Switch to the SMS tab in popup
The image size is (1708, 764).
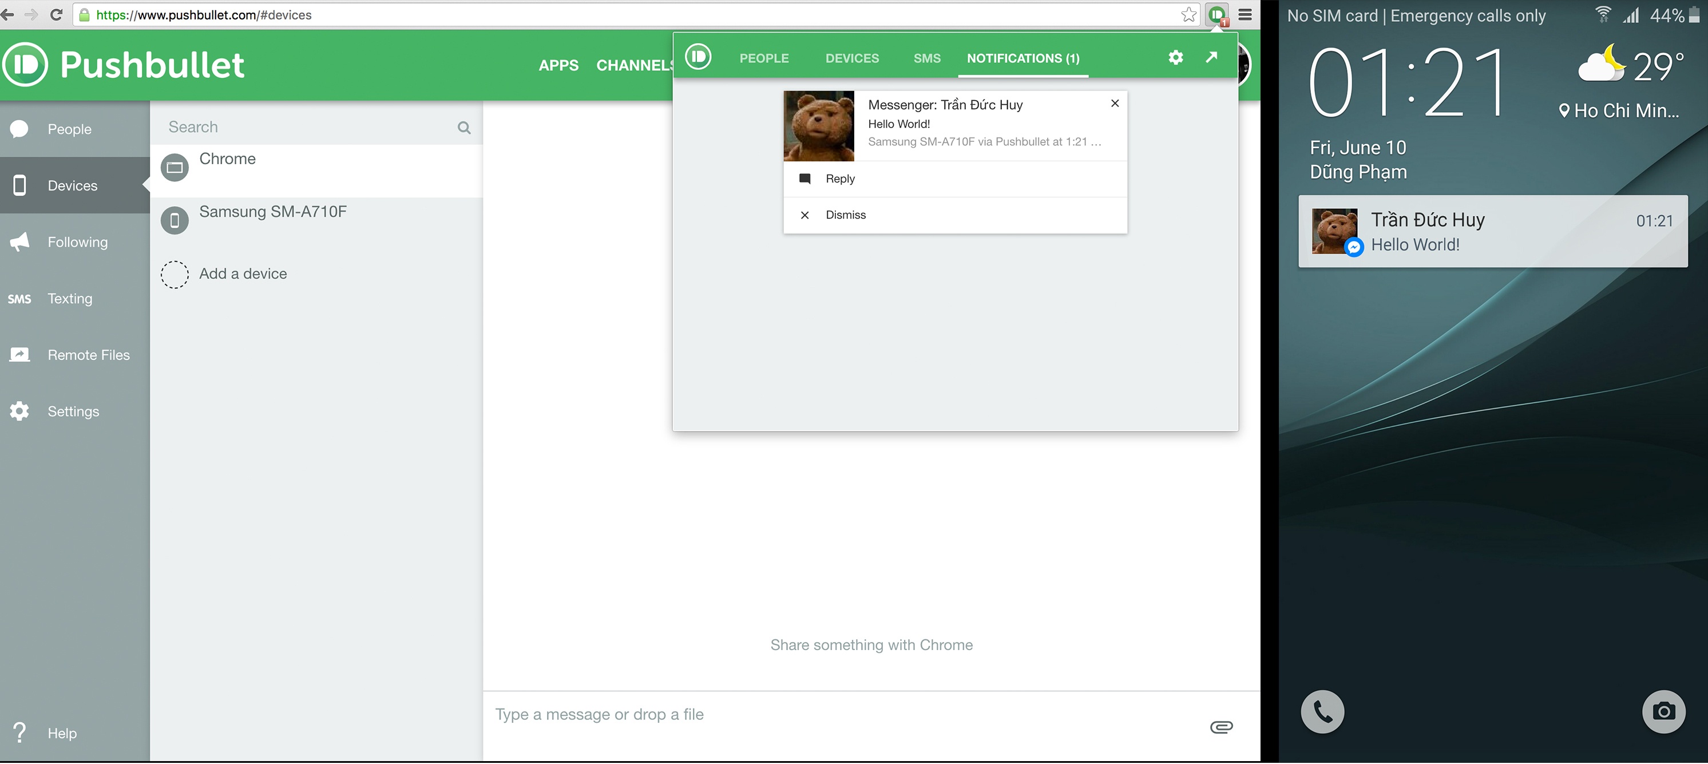(926, 58)
